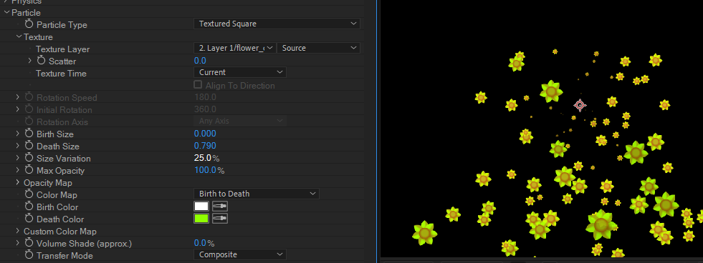This screenshot has width=703, height=263.
Task: Expand the Custom Color Map group
Action: (18, 231)
